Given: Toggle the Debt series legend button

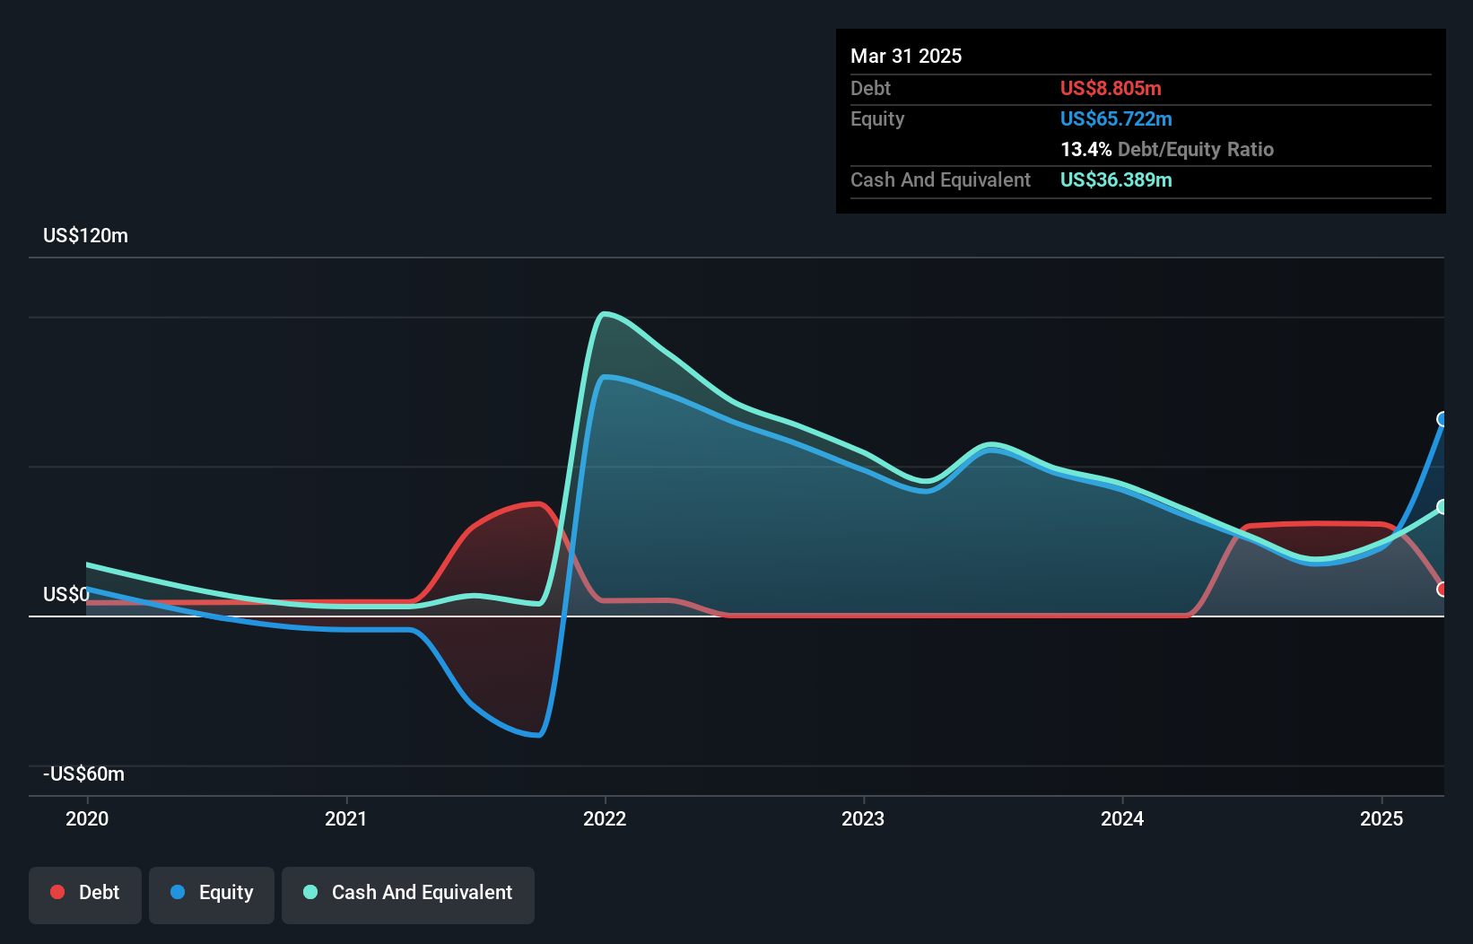Looking at the screenshot, I should (x=85, y=895).
